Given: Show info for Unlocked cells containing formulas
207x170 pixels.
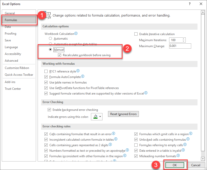Looking at the screenshot, I should tap(188, 139).
